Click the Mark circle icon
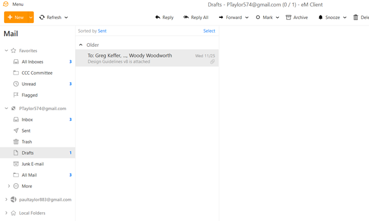The height and width of the screenshot is (221, 369). (258, 17)
